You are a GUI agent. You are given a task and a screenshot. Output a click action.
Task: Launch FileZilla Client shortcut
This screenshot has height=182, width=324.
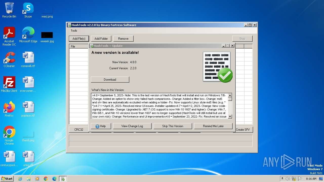[9, 84]
